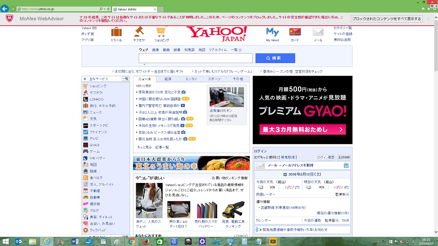This screenshot has width=438, height=246.
Task: Click the Yahoo search text field
Action: pos(195,58)
